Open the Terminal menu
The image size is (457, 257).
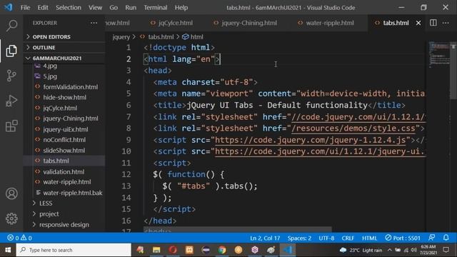point(156,8)
